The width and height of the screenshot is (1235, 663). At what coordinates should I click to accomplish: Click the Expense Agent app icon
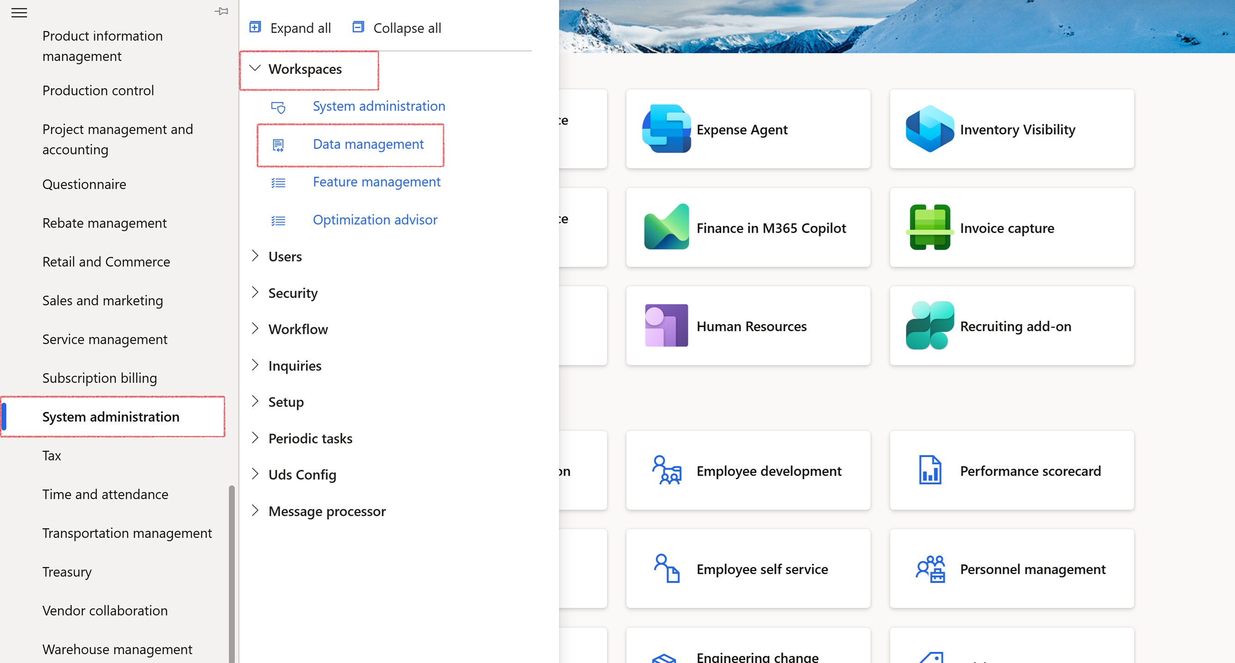[666, 129]
